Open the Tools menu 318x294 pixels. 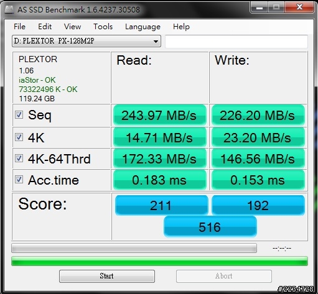pyautogui.click(x=103, y=27)
